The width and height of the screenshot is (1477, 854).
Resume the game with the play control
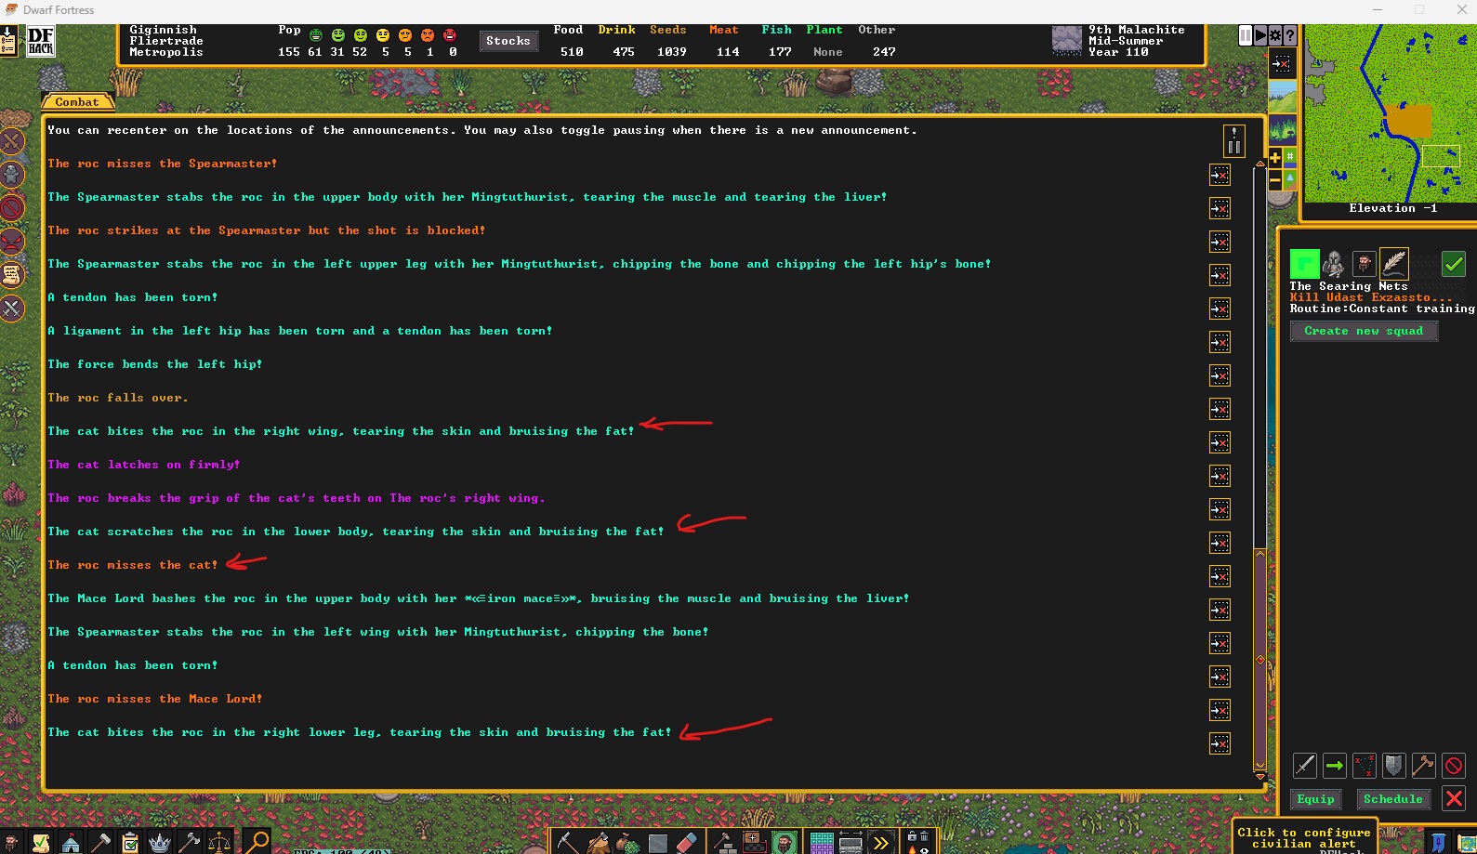(x=1260, y=35)
